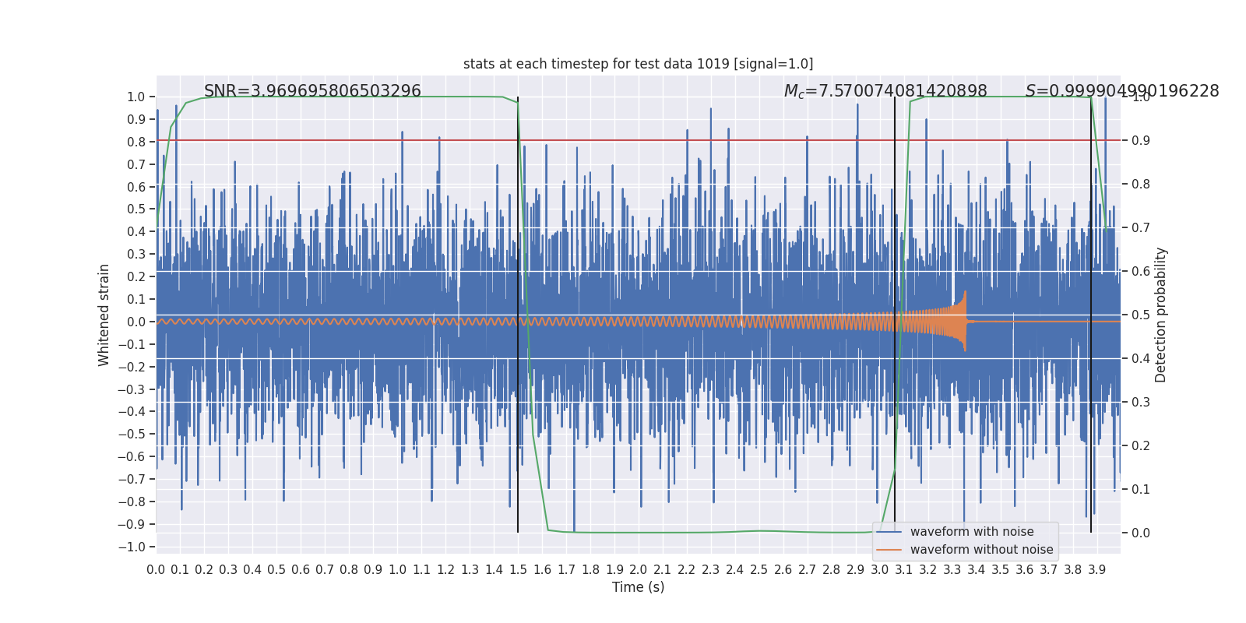Screen dimensions: 1246x623
Task: Select the −0.3 tick on the whitened strain axis
Action: [x=132, y=389]
